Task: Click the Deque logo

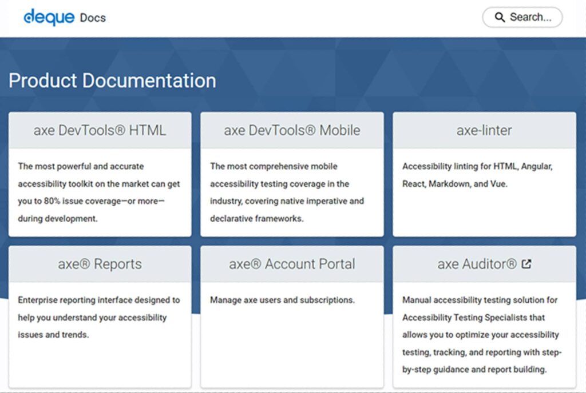Action: coord(49,17)
